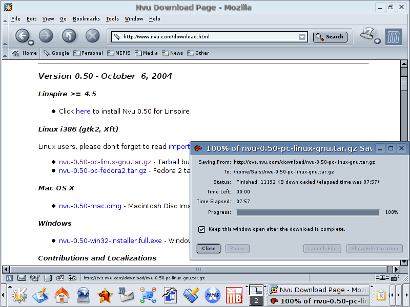Open the Home folder panel icon
The image size is (410, 307).
pos(61,295)
